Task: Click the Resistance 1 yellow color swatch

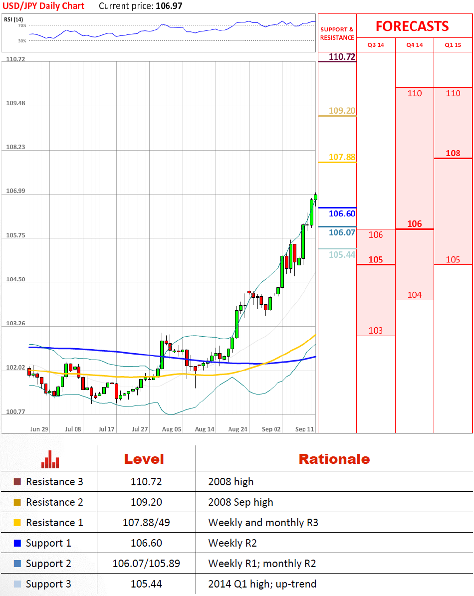Action: 17,523
